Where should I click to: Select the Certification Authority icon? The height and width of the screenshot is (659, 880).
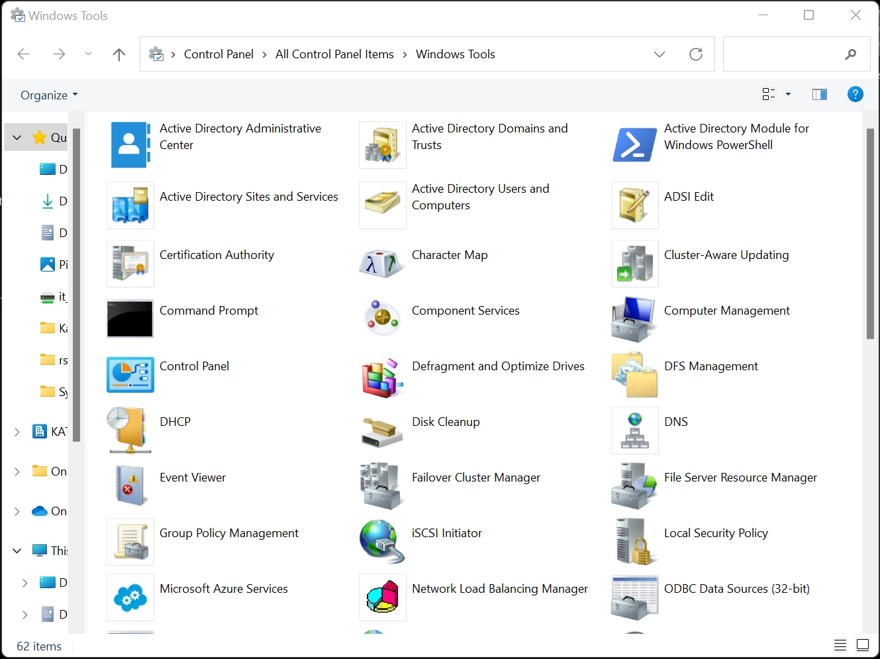pyautogui.click(x=130, y=264)
